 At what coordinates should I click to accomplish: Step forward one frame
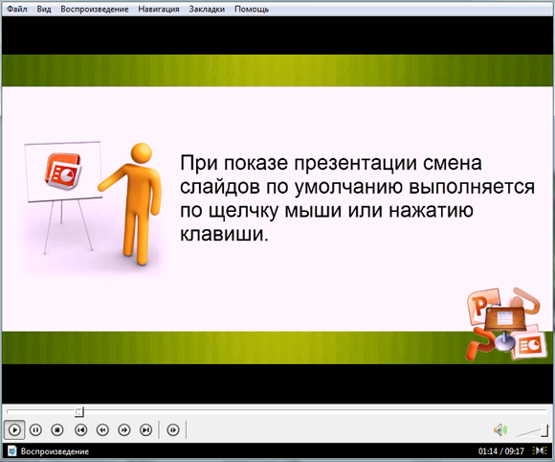point(173,430)
